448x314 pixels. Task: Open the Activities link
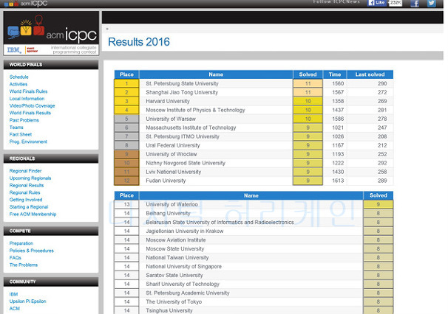click(18, 84)
